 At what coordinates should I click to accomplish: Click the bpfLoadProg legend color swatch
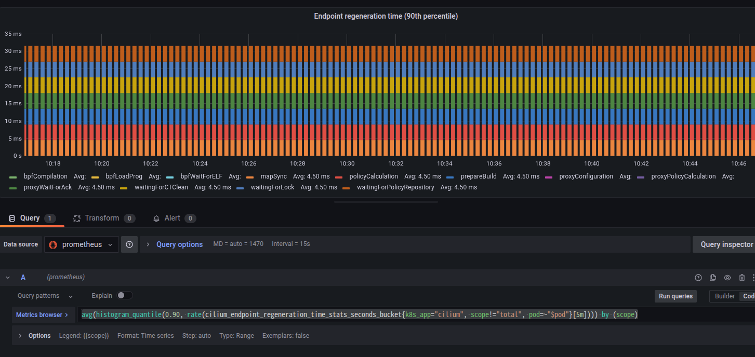[95, 177]
